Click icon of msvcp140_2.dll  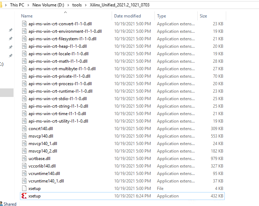point(24,151)
